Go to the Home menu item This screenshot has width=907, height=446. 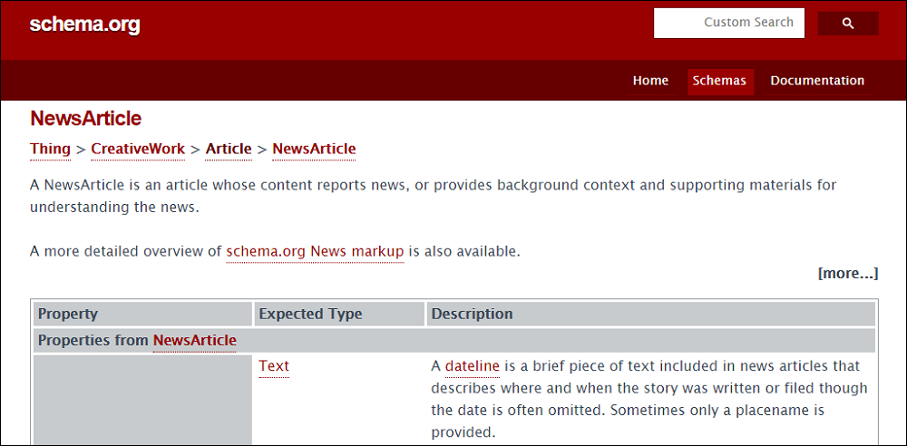pyautogui.click(x=650, y=81)
